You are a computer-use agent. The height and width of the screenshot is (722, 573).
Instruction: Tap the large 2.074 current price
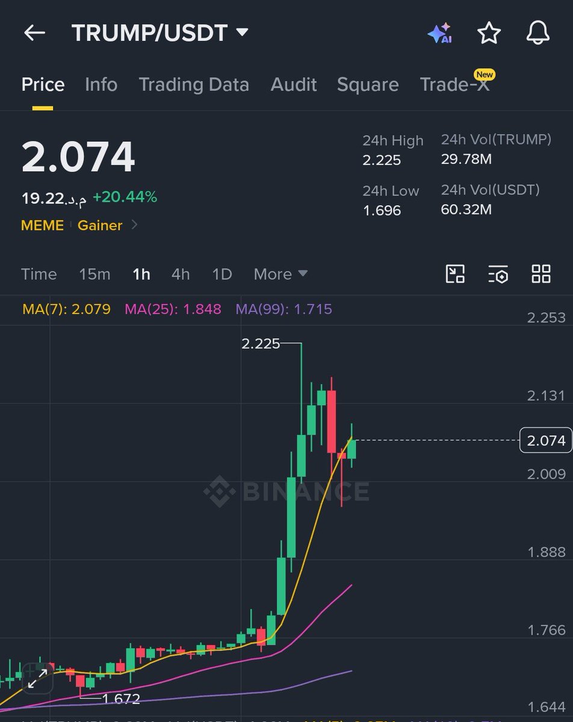(78, 158)
